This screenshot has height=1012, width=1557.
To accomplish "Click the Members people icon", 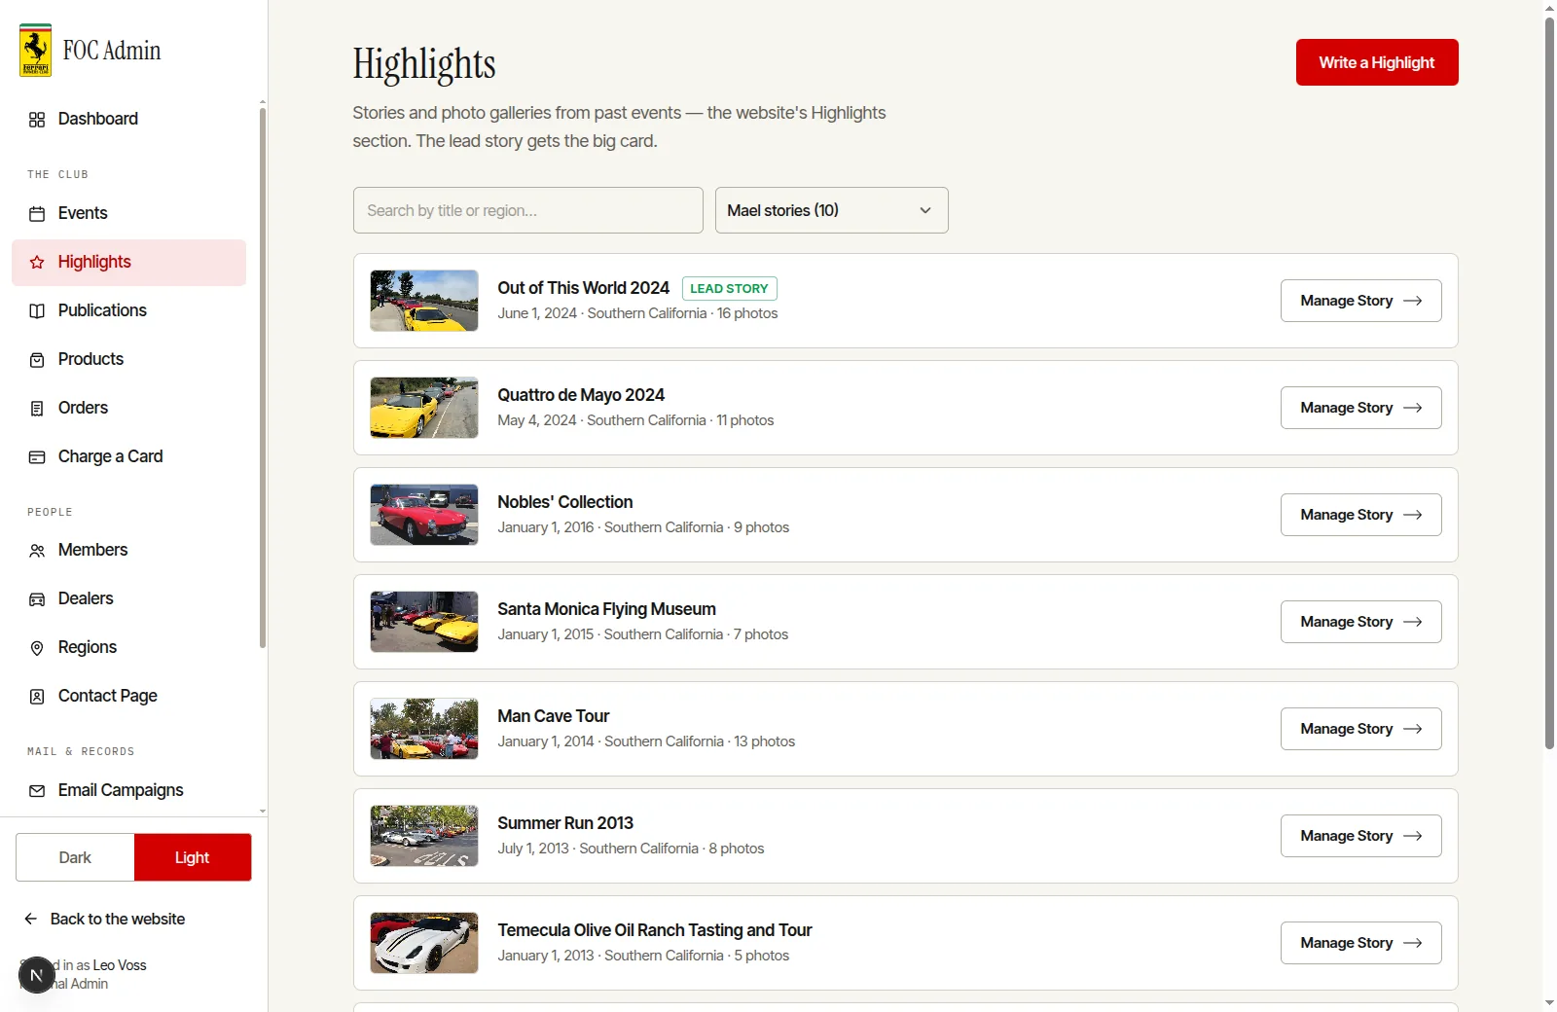I will click(x=37, y=551).
